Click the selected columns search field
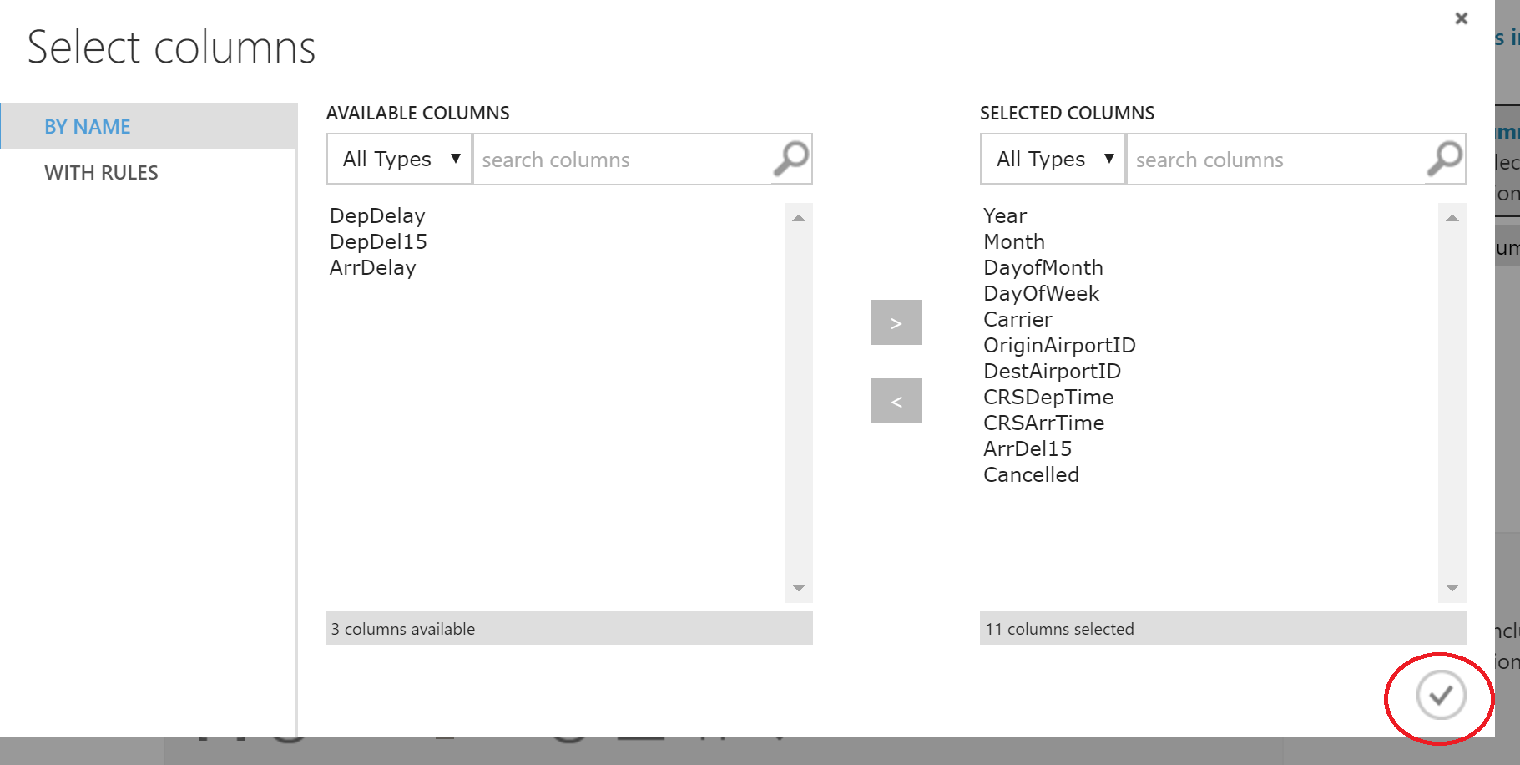 tap(1275, 160)
